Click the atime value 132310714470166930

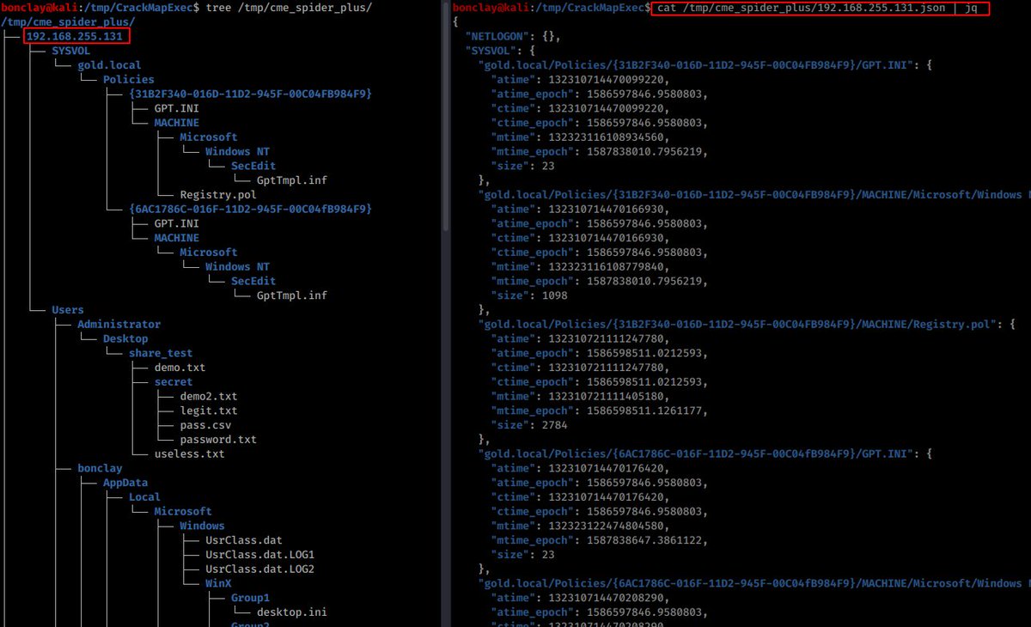(x=604, y=209)
